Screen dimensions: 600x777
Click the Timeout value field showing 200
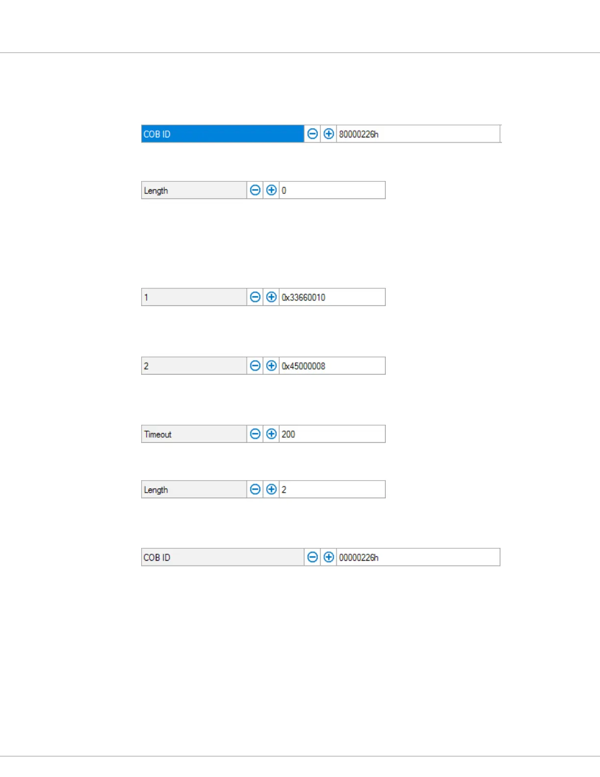(x=332, y=434)
